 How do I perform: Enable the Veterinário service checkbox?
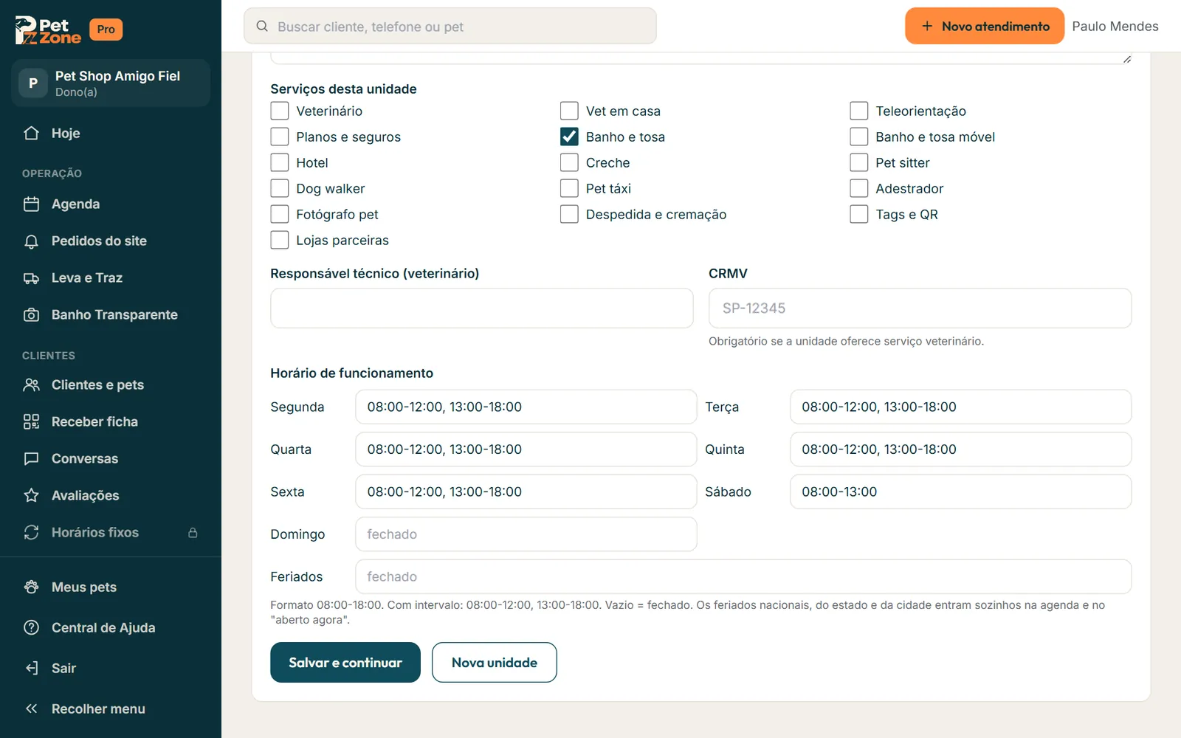click(x=280, y=111)
